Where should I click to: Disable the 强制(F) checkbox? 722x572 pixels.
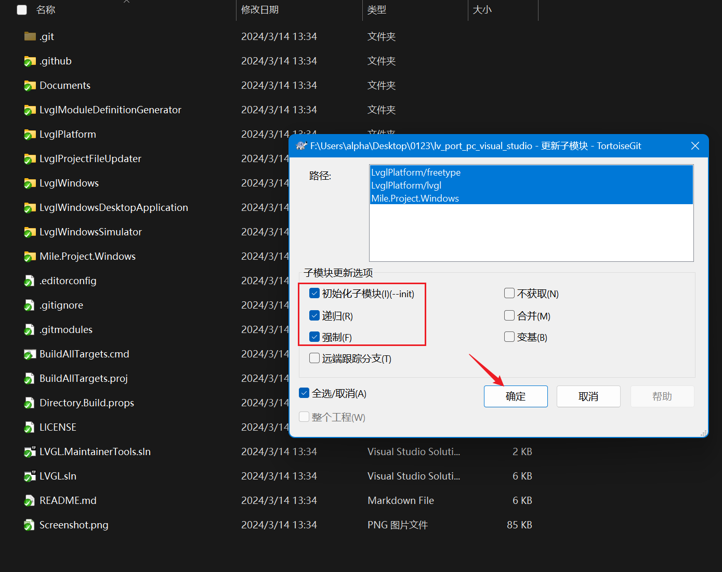(x=314, y=337)
